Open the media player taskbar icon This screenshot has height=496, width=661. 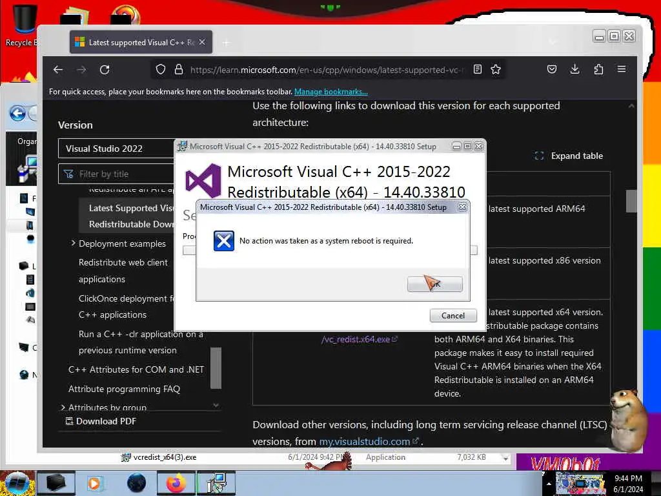pyautogui.click(x=94, y=483)
